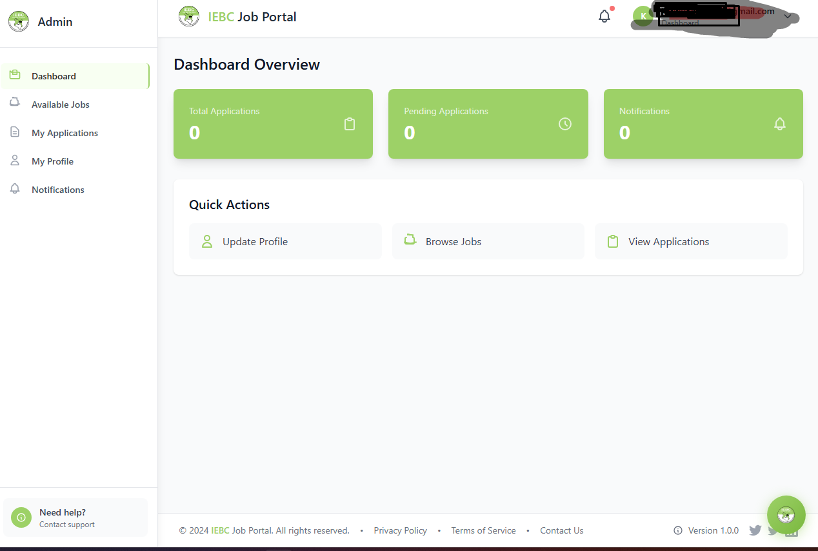
Task: Click the clock icon on Pending Applications card
Action: point(565,124)
